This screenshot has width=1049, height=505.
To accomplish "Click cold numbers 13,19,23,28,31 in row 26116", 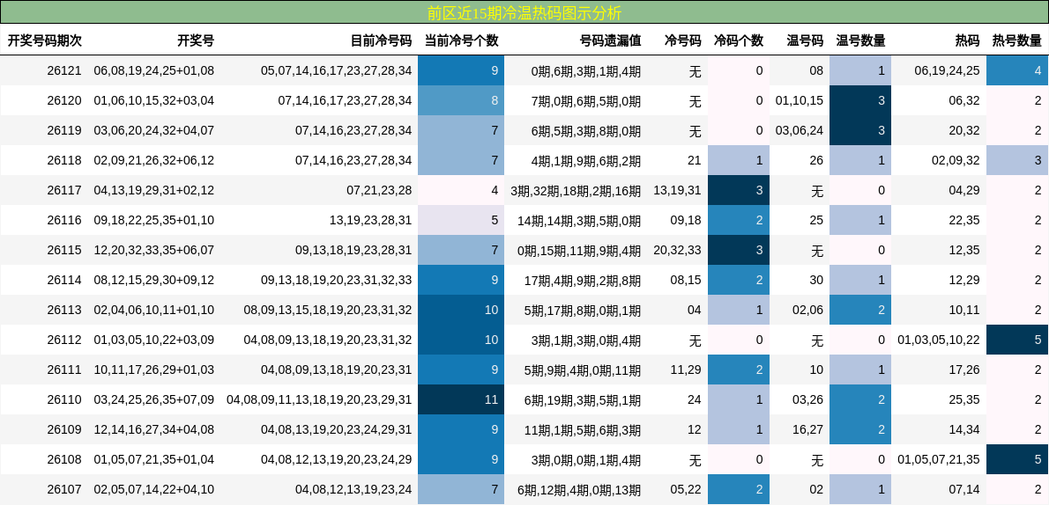I will click(x=370, y=221).
